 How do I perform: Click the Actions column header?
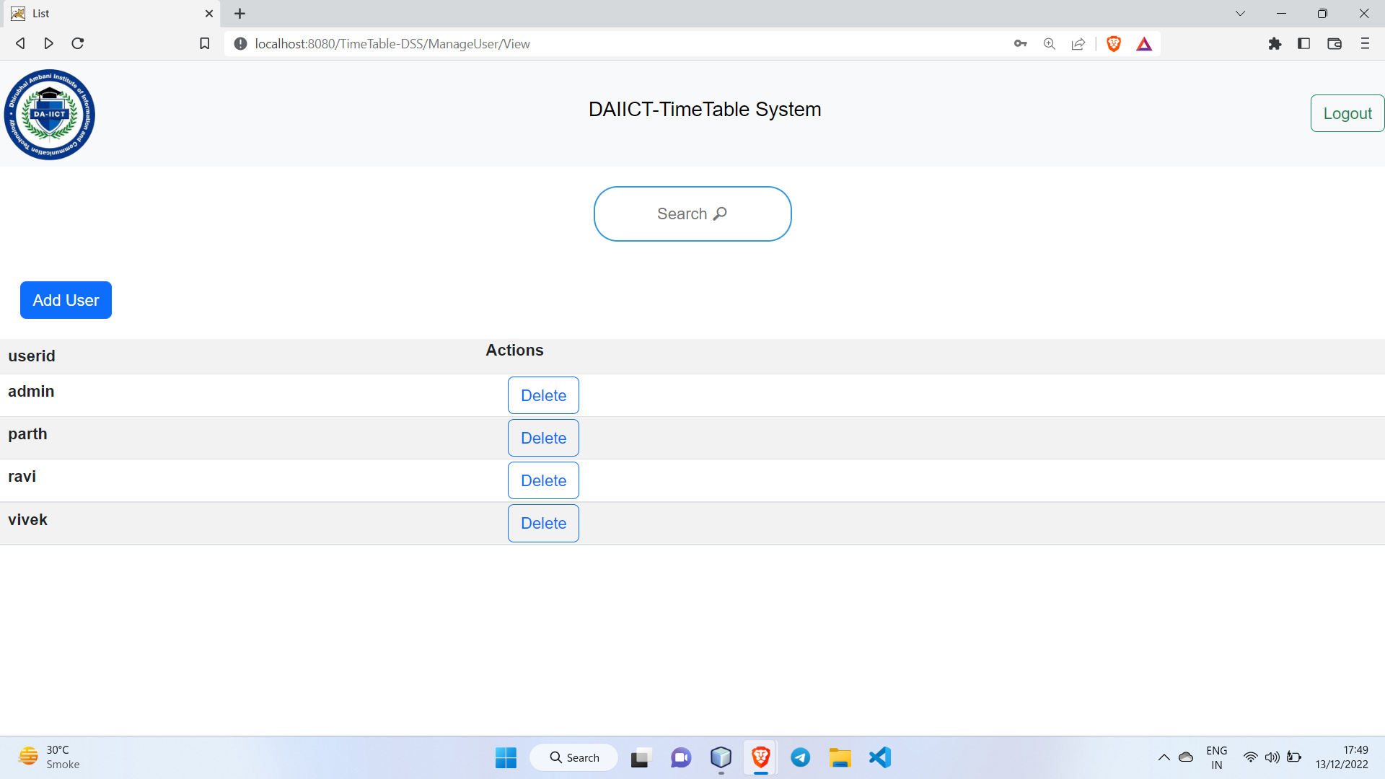514,350
